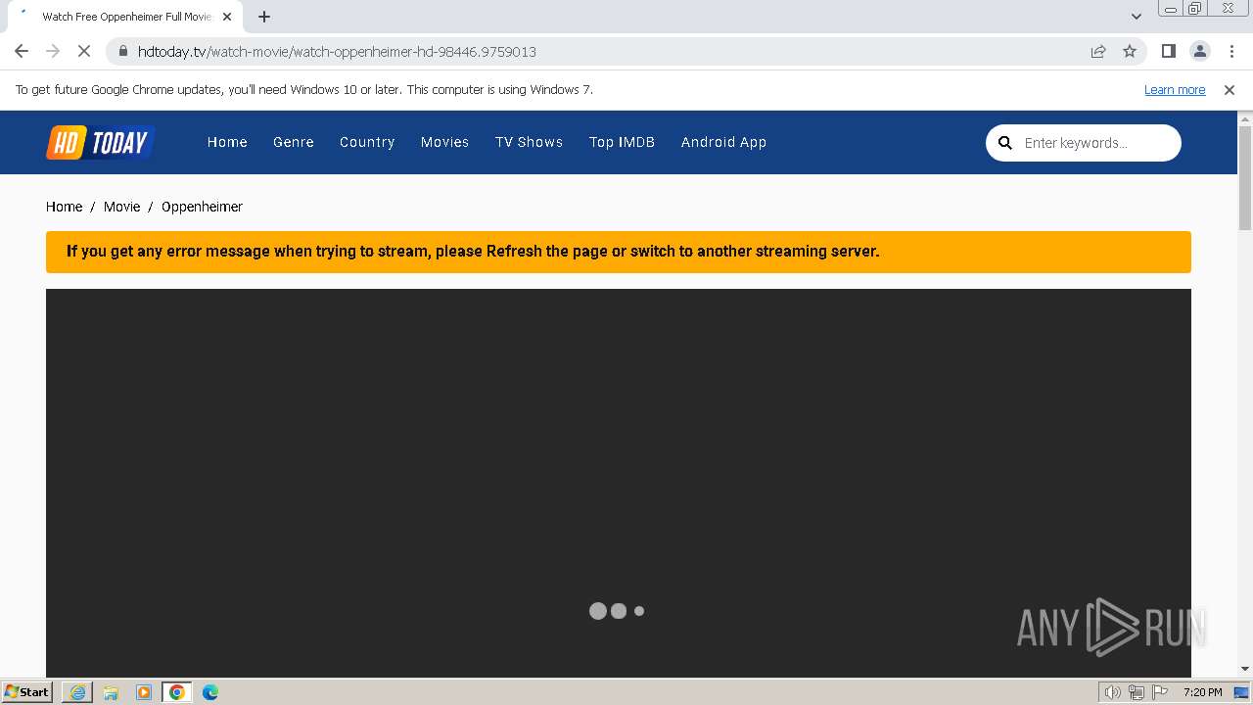Open Windows Media Player from taskbar
Image resolution: width=1253 pixels, height=705 pixels.
[x=144, y=692]
